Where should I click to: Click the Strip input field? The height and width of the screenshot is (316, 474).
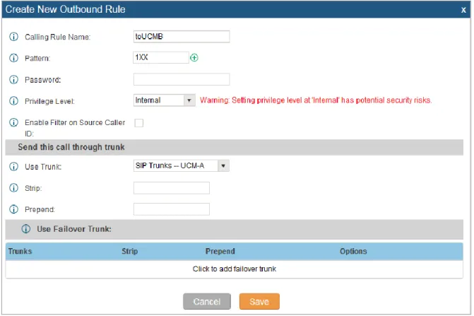point(172,188)
